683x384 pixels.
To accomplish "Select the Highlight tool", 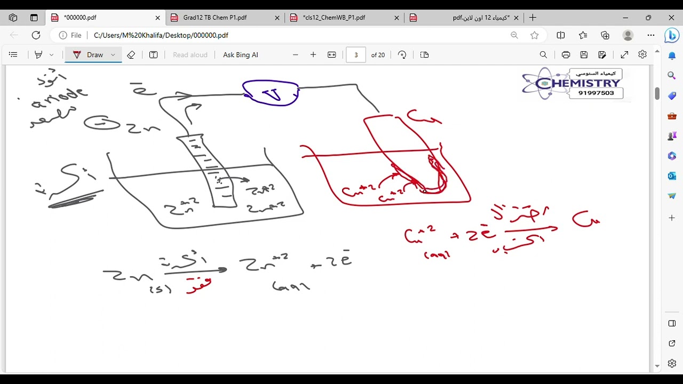I will (x=38, y=55).
